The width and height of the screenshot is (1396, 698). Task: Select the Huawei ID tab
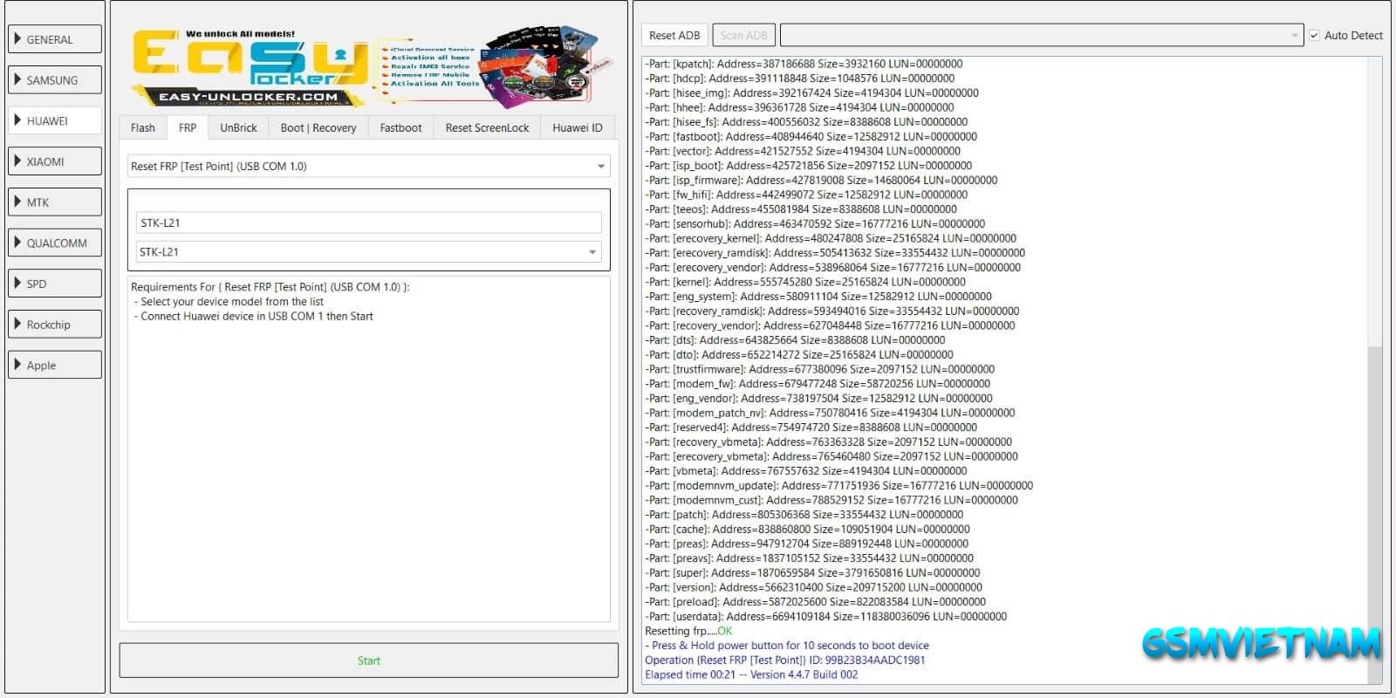pos(578,127)
